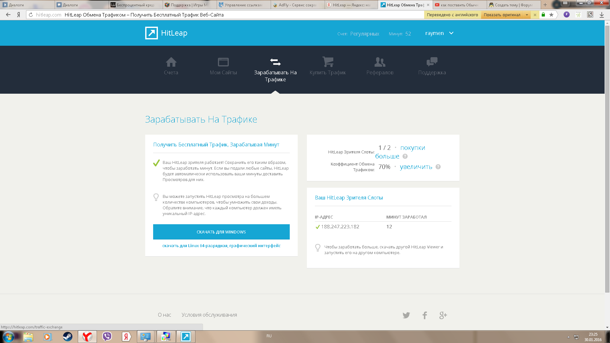Switch to the Поддержка | Игры tab
The image size is (610, 343).
pyautogui.click(x=189, y=5)
